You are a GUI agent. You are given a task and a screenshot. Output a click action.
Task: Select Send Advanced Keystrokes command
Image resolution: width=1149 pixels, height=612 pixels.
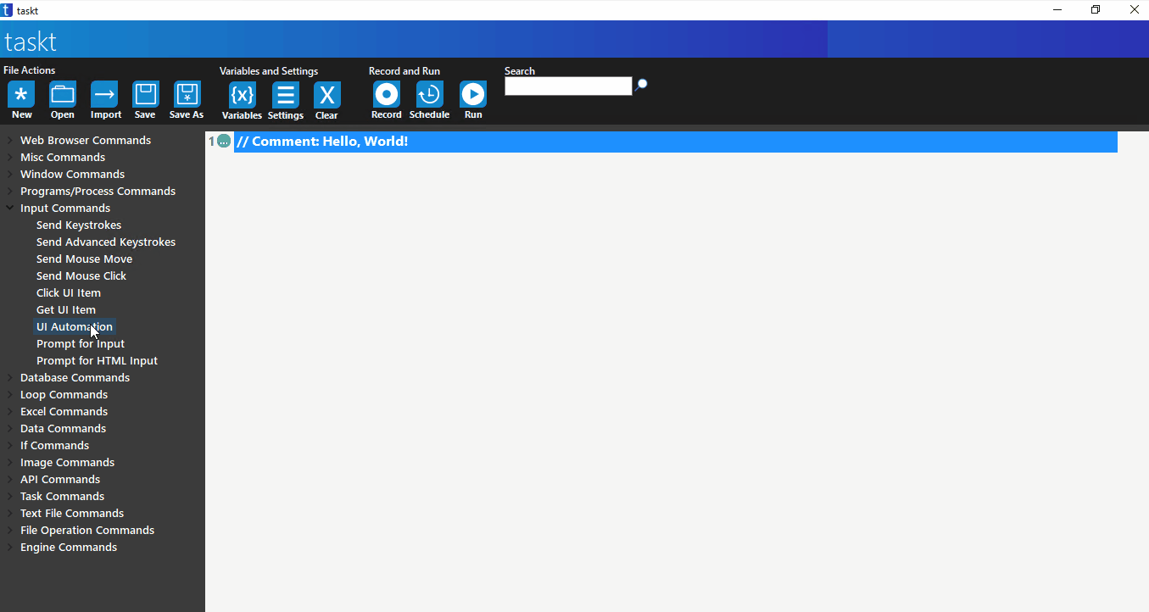(106, 242)
